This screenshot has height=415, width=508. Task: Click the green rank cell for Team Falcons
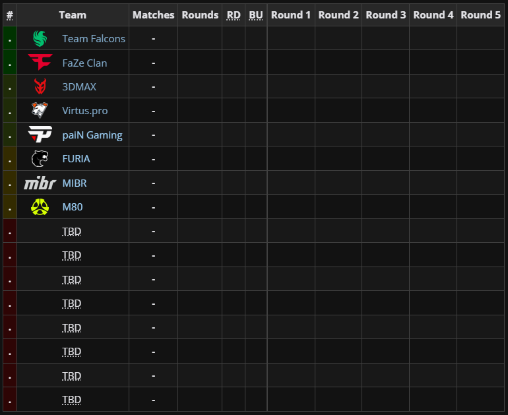(x=10, y=38)
